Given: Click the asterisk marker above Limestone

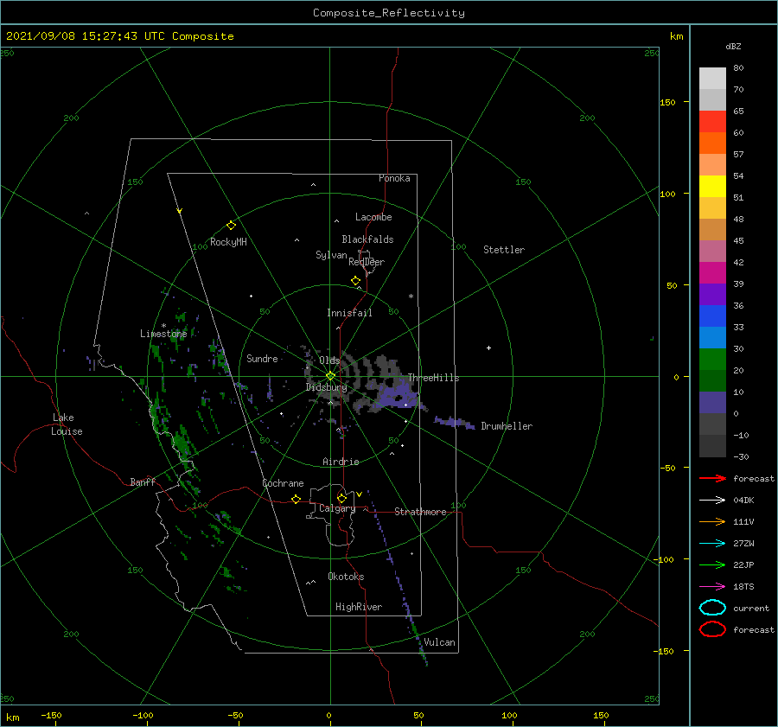Looking at the screenshot, I should (163, 326).
